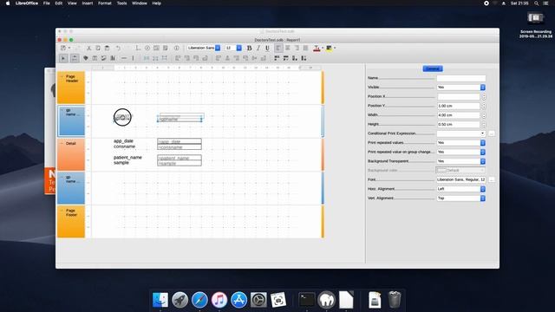Select the Vertical Line tool

click(133, 58)
